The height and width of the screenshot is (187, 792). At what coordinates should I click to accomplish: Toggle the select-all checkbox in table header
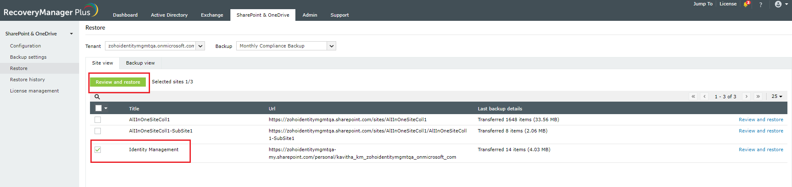[x=98, y=108]
